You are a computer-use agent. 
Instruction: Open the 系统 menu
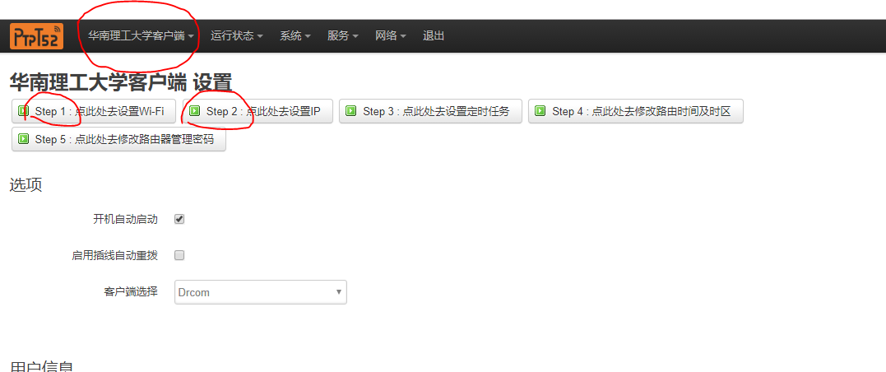[x=295, y=36]
